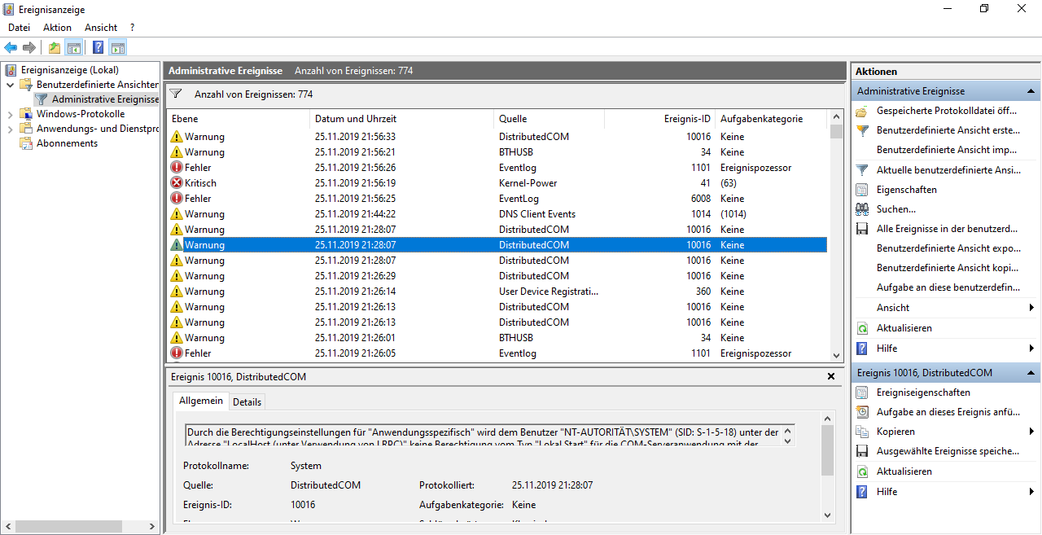The width and height of the screenshot is (1042, 535).
Task: Click the event description text box
Action: [489, 437]
